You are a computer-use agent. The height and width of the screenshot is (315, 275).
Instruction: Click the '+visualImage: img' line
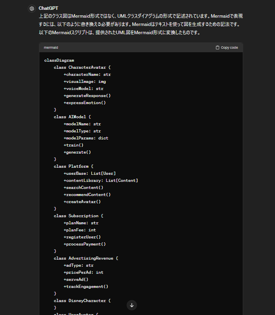pos(85,82)
